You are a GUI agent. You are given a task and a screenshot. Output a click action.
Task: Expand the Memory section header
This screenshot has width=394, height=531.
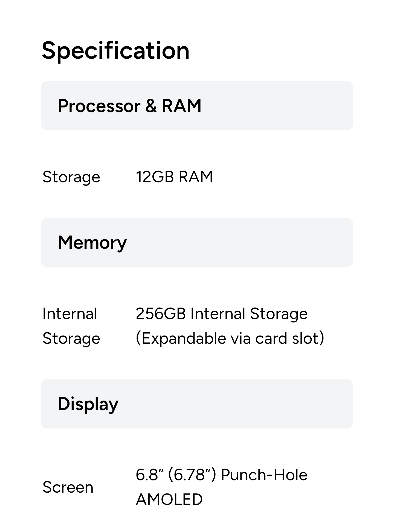point(197,242)
